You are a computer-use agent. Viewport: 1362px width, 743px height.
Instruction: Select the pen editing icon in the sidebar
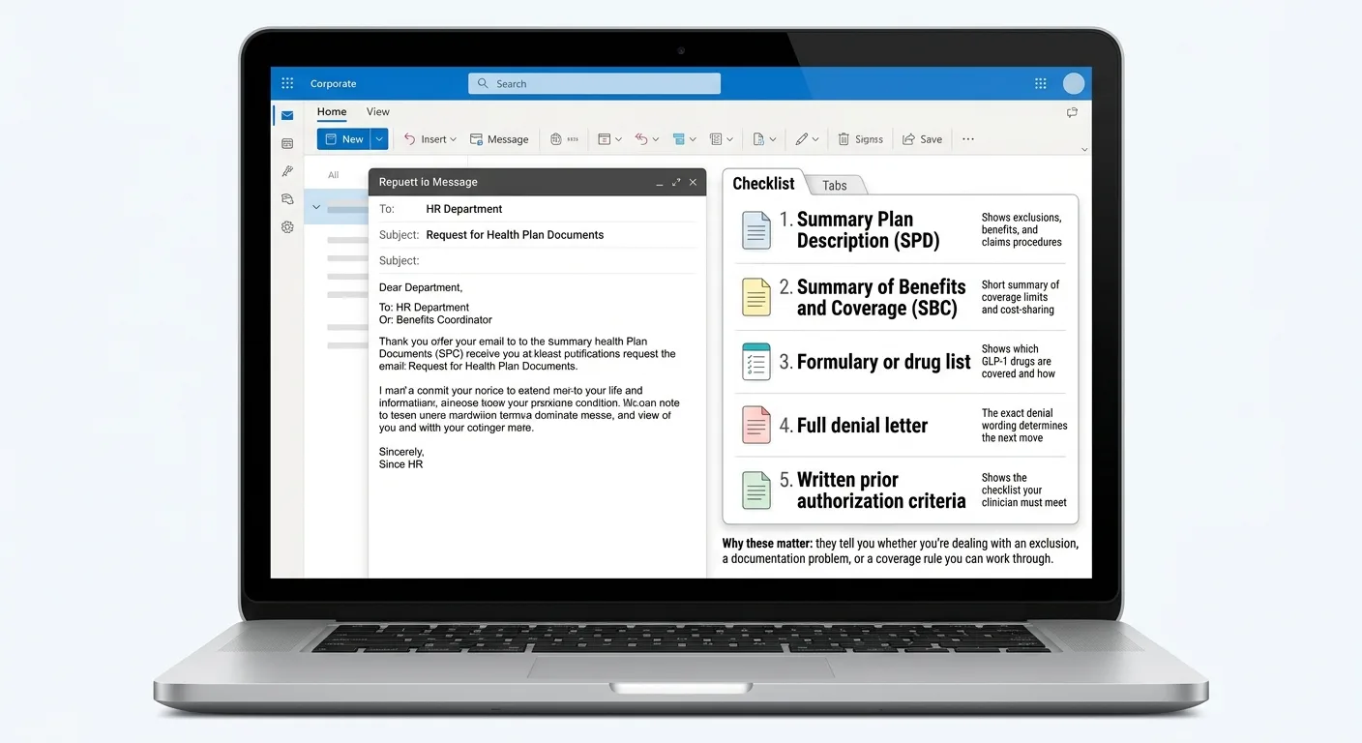point(287,170)
